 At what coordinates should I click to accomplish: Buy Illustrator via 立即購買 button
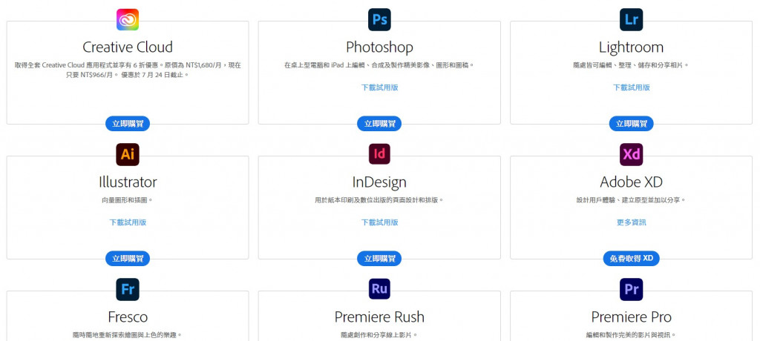click(128, 258)
